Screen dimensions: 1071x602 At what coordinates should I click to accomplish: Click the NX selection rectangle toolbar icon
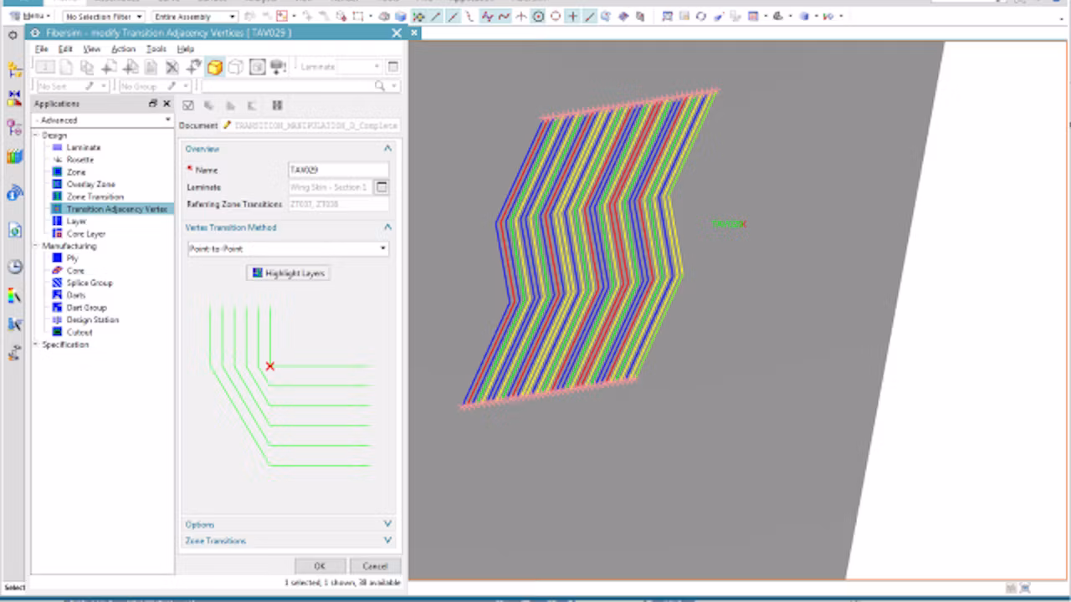pos(358,16)
